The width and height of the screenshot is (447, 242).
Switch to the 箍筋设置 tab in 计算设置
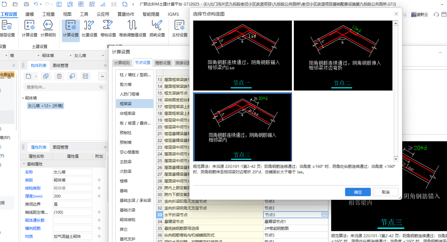click(163, 63)
